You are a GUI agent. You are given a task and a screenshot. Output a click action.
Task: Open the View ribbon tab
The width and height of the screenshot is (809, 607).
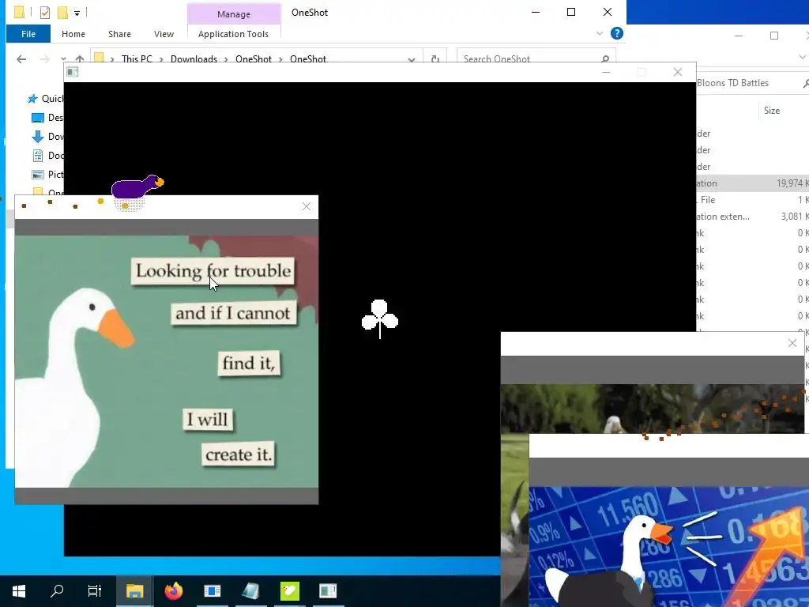pos(164,34)
